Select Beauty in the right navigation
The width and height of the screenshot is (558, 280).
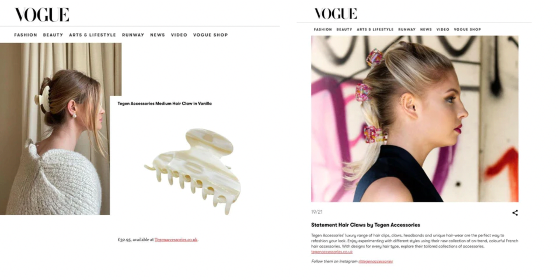coord(344,29)
